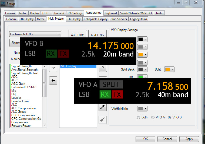Screen dimensions: 205x144
Task: Click the SPLIT indicator on VFO A
Action: pos(111,84)
